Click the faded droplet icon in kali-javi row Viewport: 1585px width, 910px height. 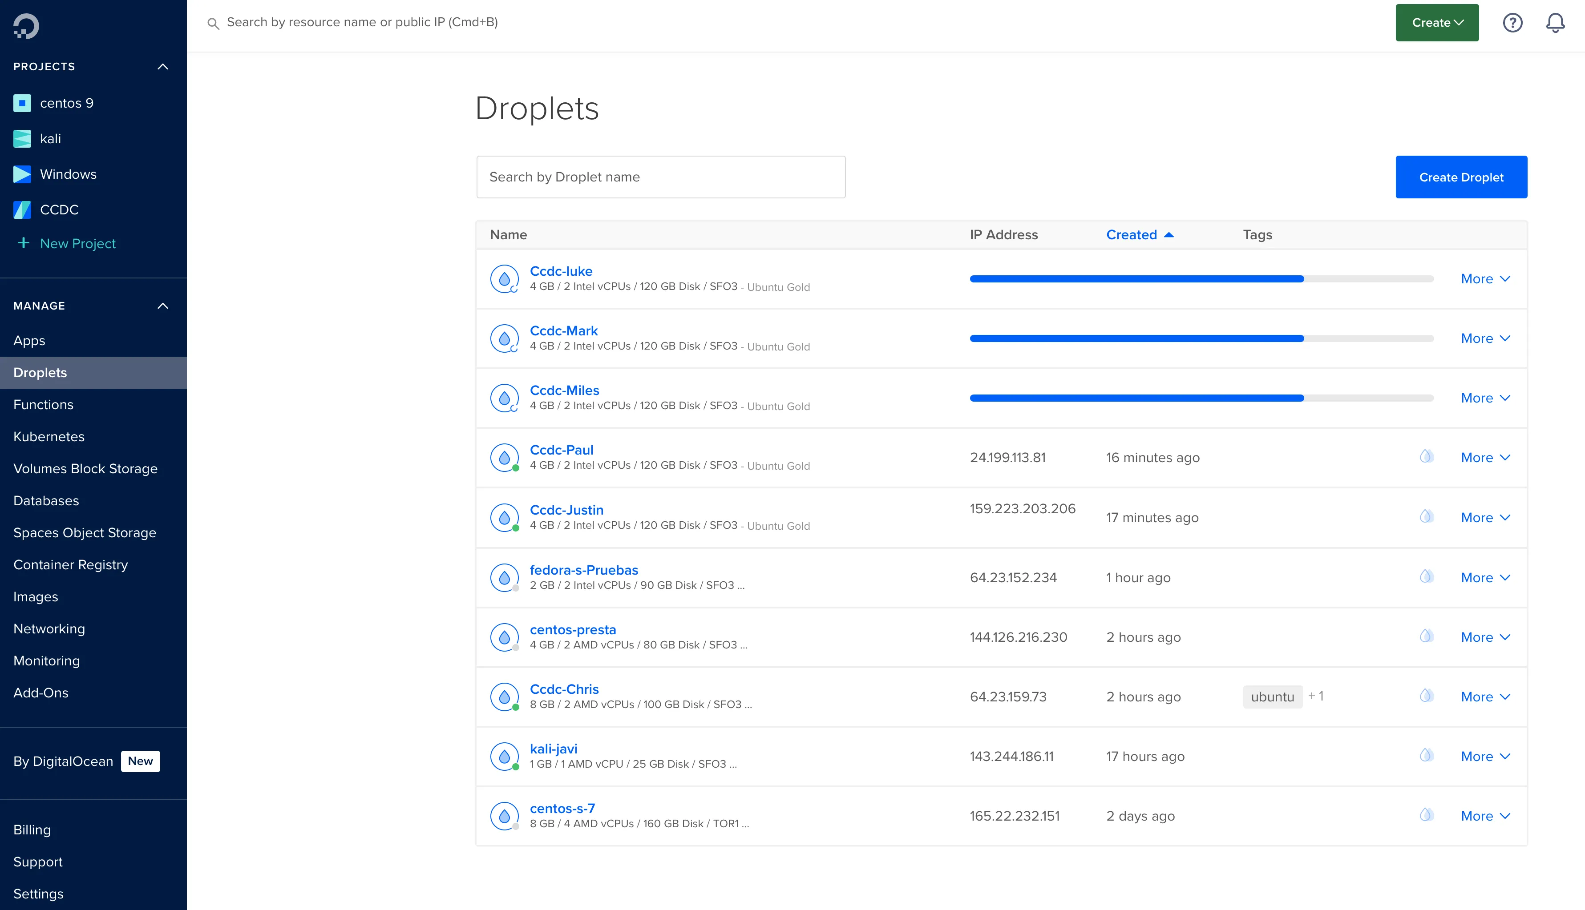pyautogui.click(x=1426, y=755)
